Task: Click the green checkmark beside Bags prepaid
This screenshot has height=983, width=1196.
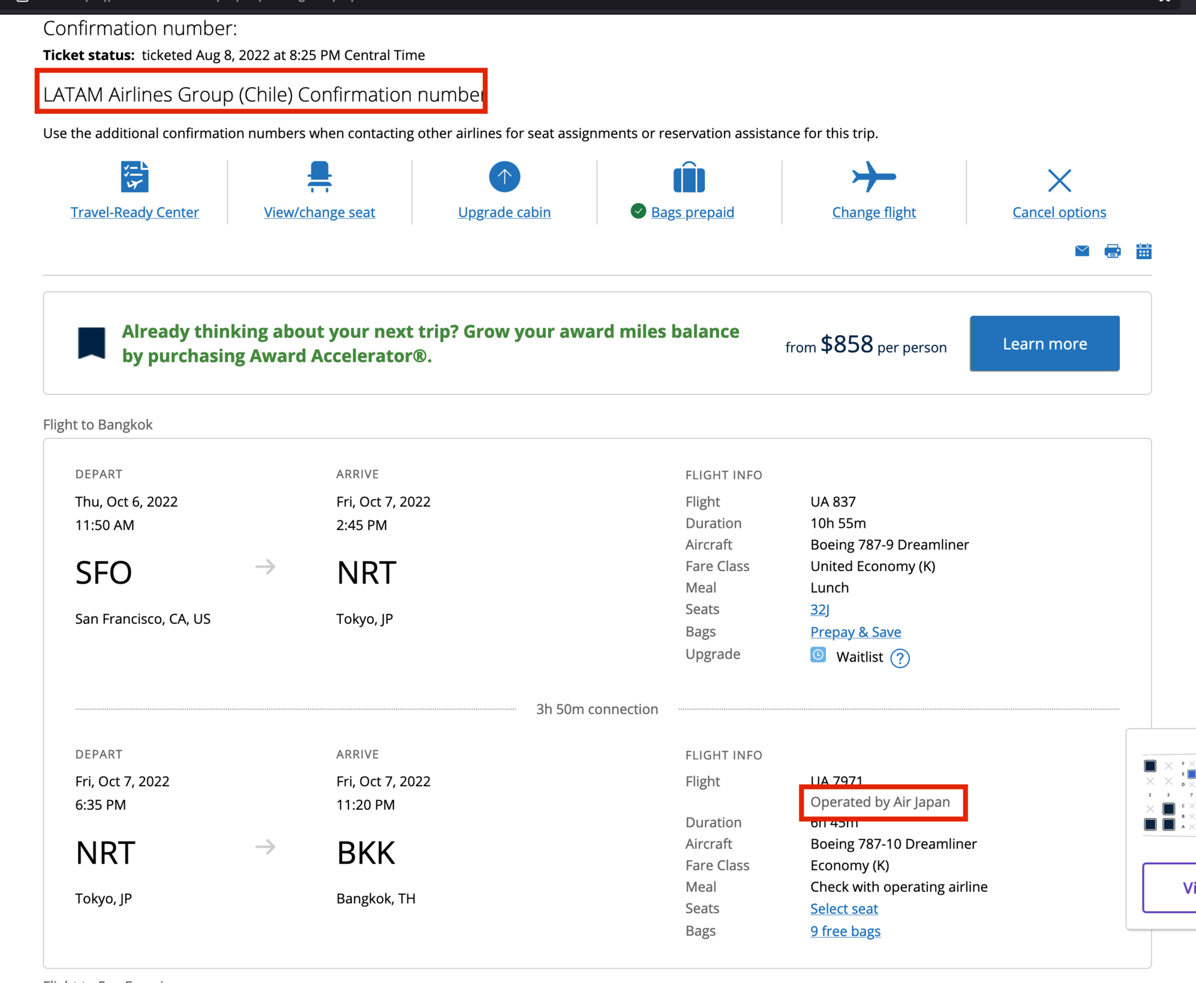Action: tap(638, 212)
